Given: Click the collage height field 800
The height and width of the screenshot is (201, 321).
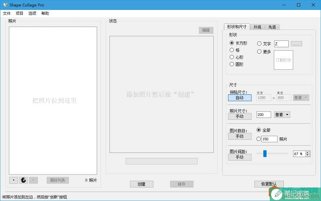Looking at the screenshot, I should (284, 98).
